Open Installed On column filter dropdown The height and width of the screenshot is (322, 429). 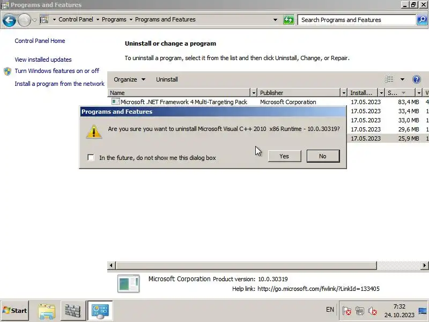(x=381, y=93)
